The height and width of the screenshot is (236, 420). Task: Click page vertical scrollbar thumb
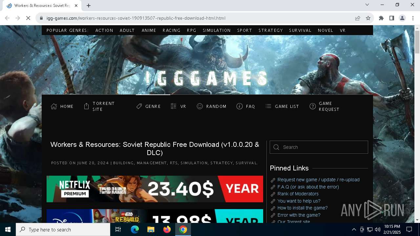[417, 42]
